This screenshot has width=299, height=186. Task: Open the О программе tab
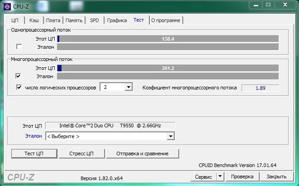(166, 20)
